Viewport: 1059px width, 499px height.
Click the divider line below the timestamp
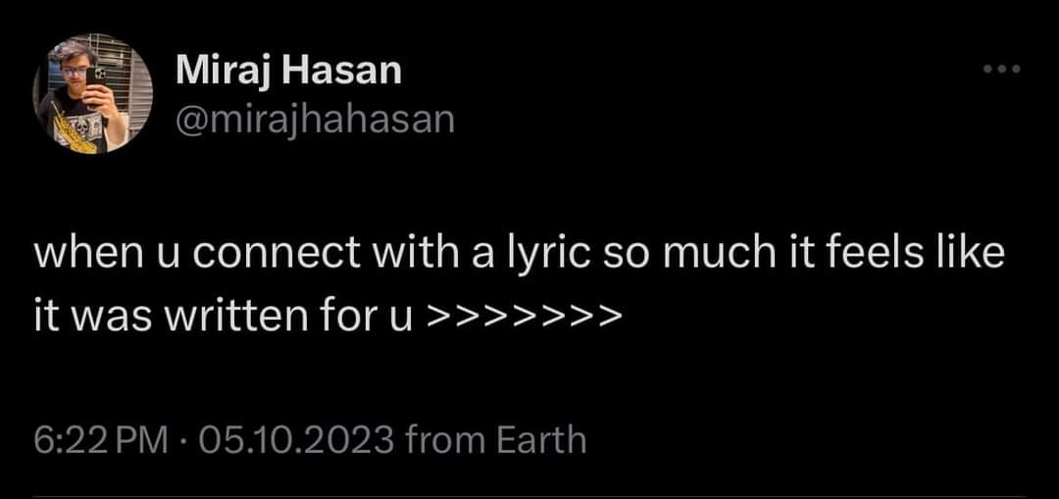[x=529, y=496]
